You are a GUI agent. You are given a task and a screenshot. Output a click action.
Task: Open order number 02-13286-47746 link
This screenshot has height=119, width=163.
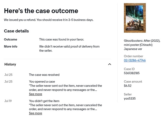click(135, 60)
